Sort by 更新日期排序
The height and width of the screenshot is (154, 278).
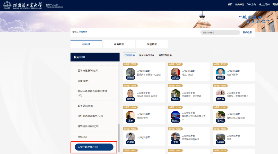pos(165,55)
